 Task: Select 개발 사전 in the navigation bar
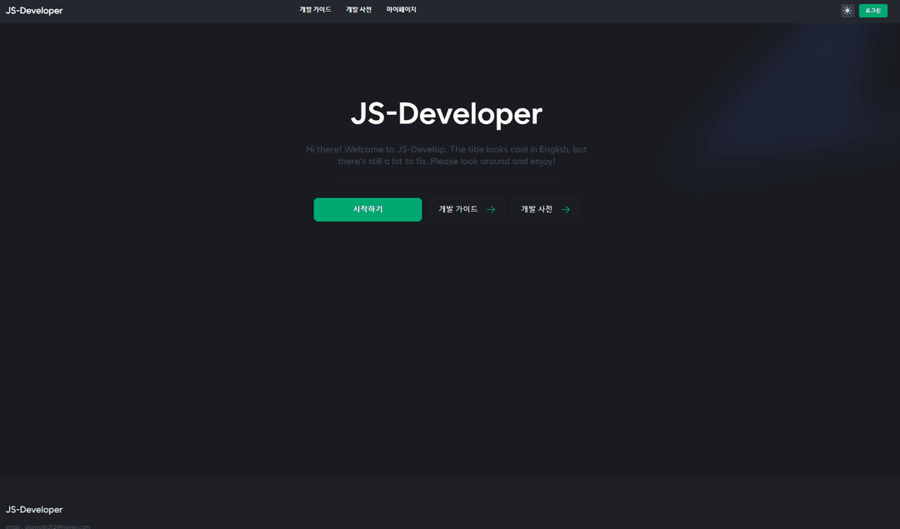(358, 9)
